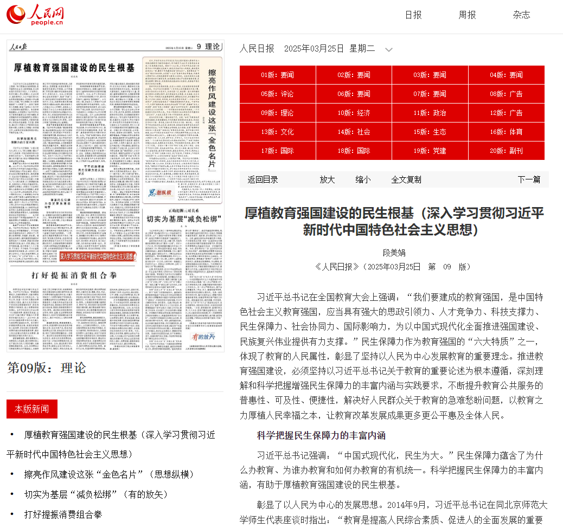Viewport: 563px width, 528px height.
Task: Click 打好提振消费组合拳 article in thumbnail
Action: click(x=74, y=275)
